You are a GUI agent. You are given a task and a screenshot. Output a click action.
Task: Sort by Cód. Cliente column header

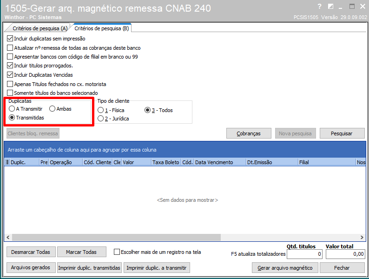point(98,162)
